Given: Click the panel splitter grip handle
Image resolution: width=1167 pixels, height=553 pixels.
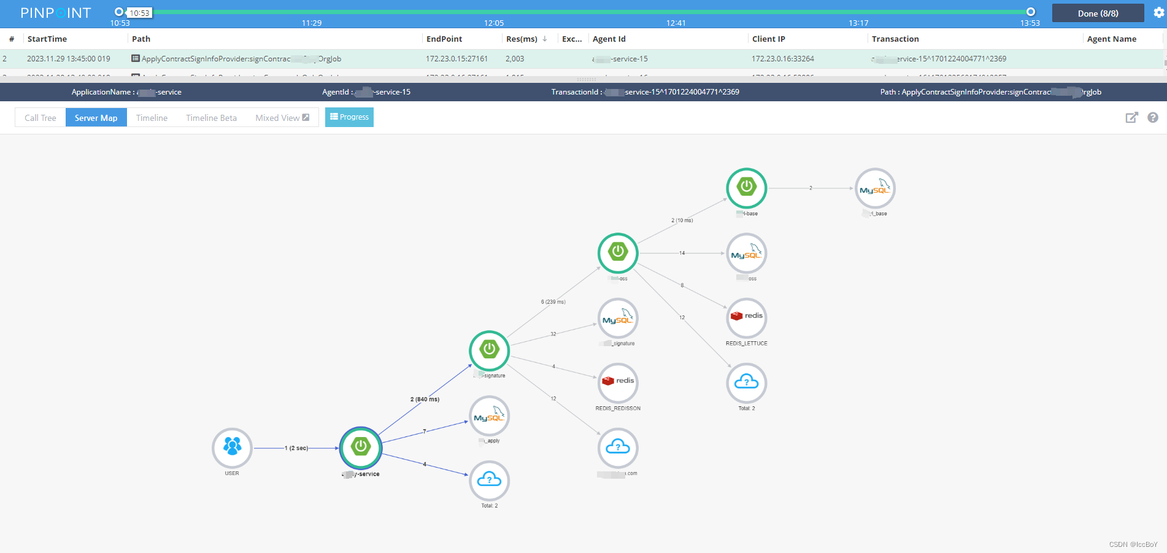Looking at the screenshot, I should click(x=586, y=79).
